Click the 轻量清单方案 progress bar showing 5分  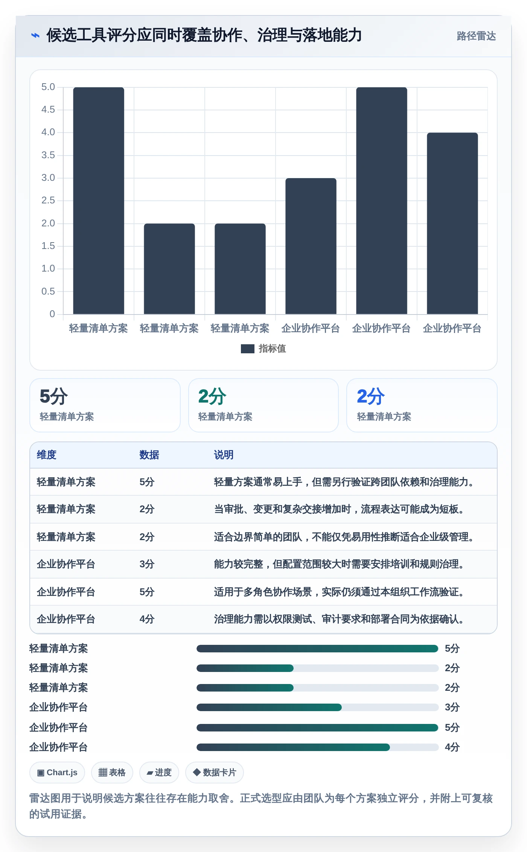click(x=317, y=649)
